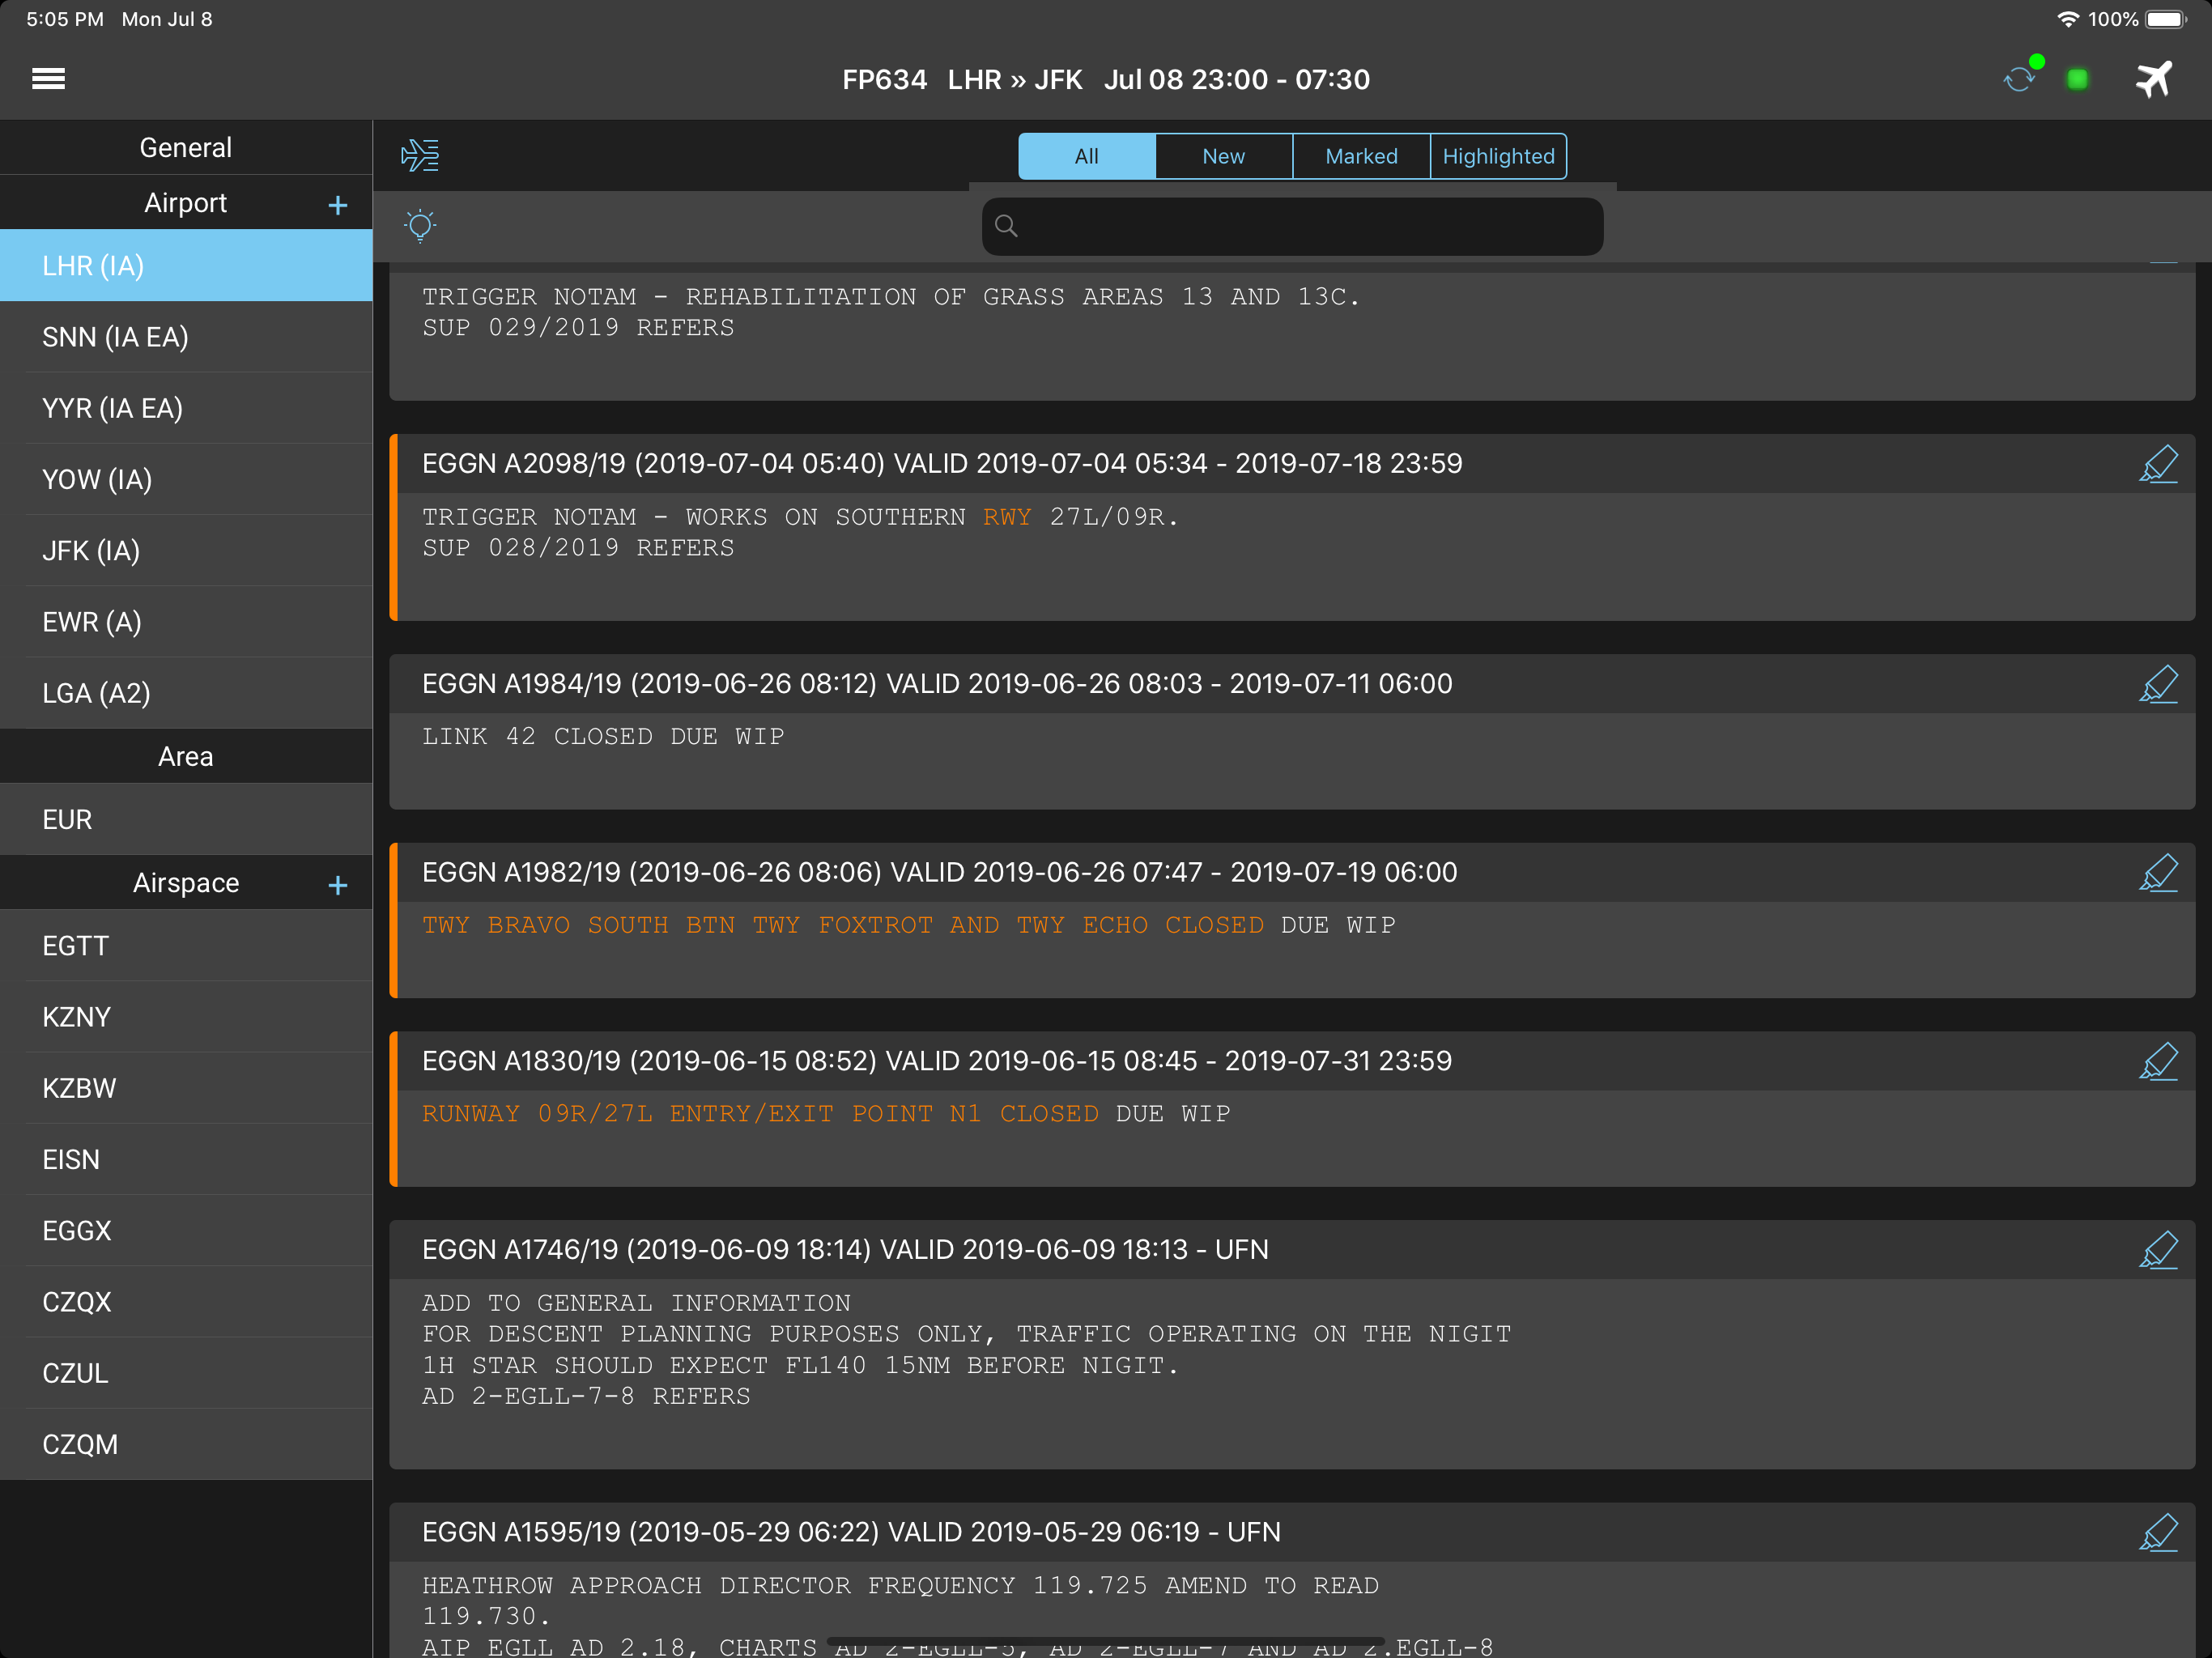Switch to the Marked NOTAM tab
Viewport: 2212px width, 1658px height.
click(1361, 156)
